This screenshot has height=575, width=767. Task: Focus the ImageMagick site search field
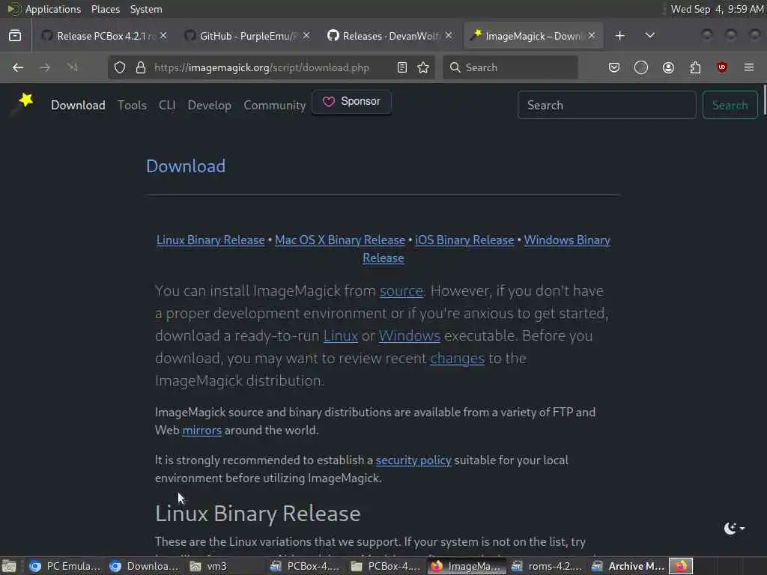pos(607,105)
